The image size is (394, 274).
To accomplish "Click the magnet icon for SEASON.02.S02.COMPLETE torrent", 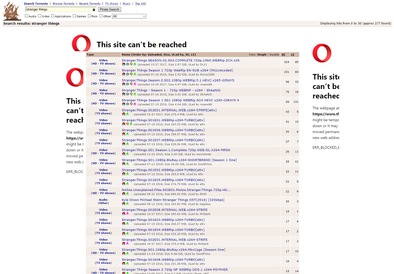I will pyautogui.click(x=124, y=64).
